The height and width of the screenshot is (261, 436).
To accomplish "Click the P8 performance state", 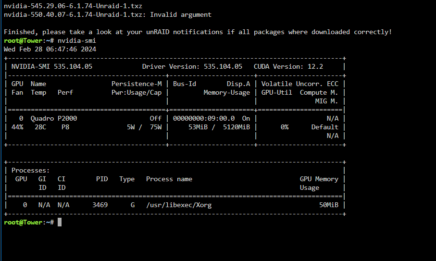I will click(65, 127).
